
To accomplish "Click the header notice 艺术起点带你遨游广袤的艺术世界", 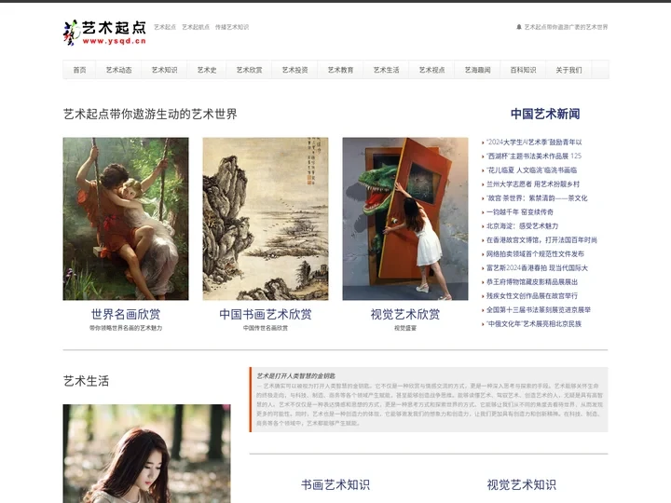I will [567, 27].
